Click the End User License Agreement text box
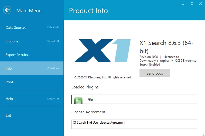Viewport: 205px width, 136px height. [134, 124]
